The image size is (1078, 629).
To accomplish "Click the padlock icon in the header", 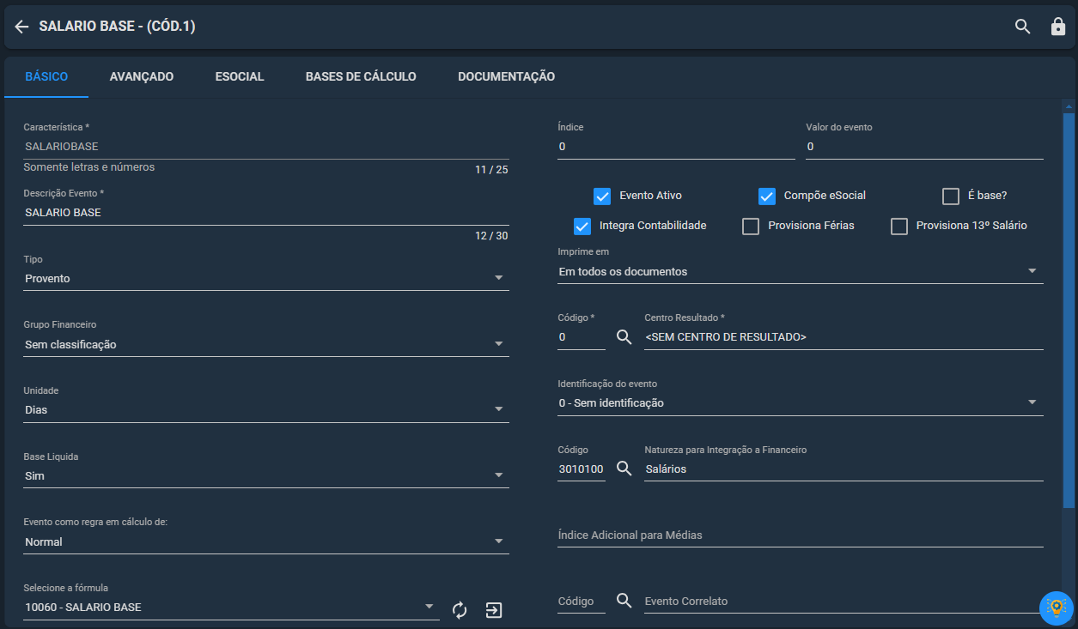I will [1058, 27].
